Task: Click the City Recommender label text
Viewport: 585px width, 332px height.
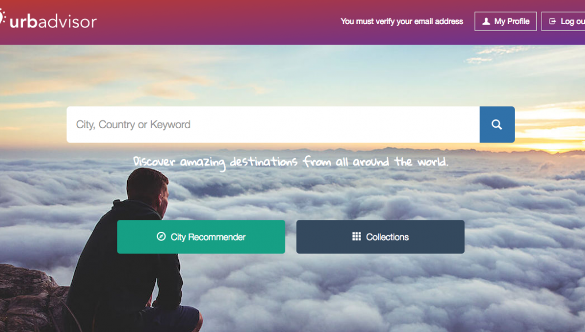Action: coord(208,237)
